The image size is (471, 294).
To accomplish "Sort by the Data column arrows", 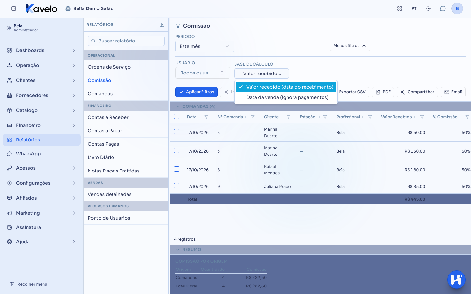I will click(200, 117).
